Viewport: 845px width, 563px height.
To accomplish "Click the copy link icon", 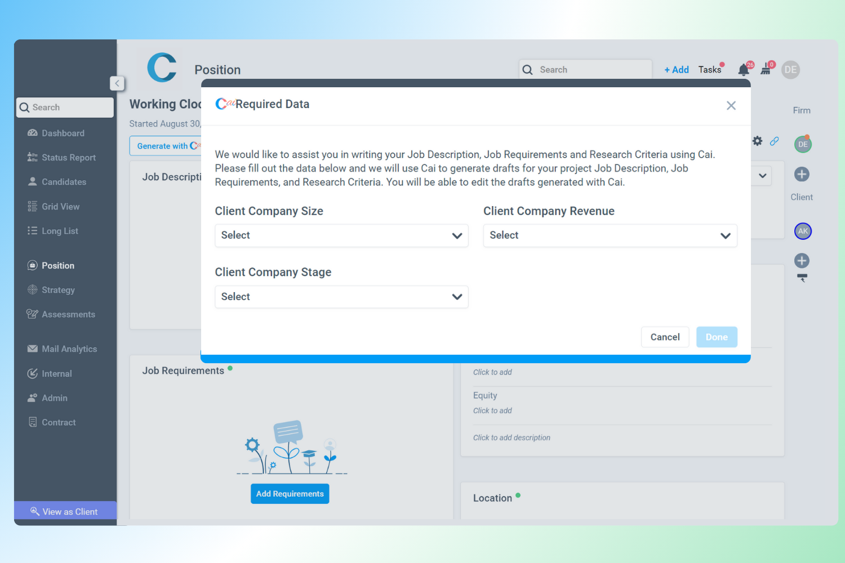I will 775,141.
